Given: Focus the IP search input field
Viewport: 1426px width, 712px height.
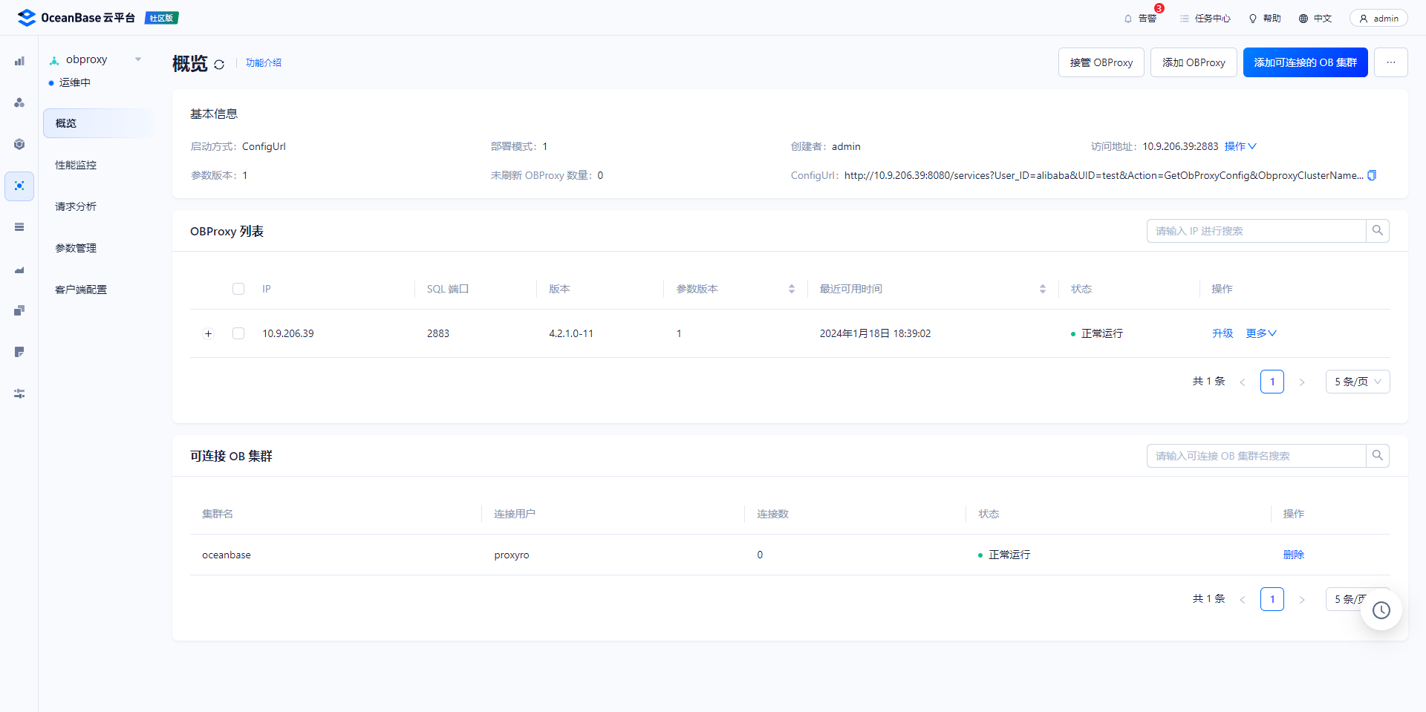Looking at the screenshot, I should (x=1257, y=231).
